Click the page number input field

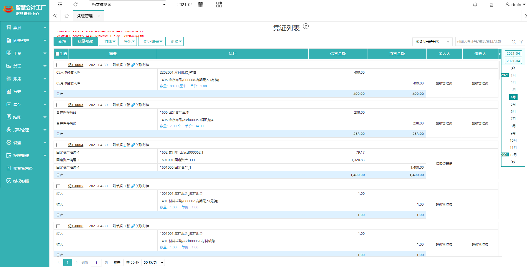[96, 263]
